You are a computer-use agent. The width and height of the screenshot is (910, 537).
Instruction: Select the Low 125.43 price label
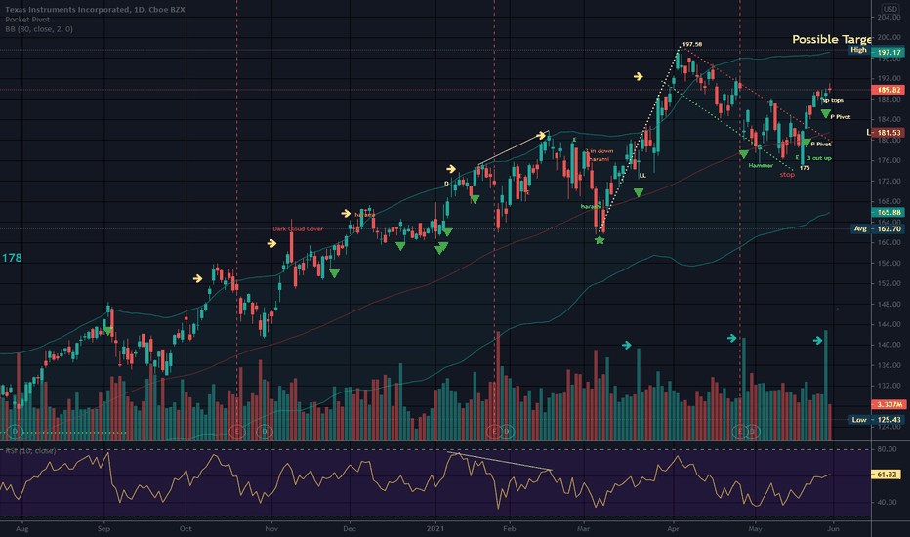878,419
